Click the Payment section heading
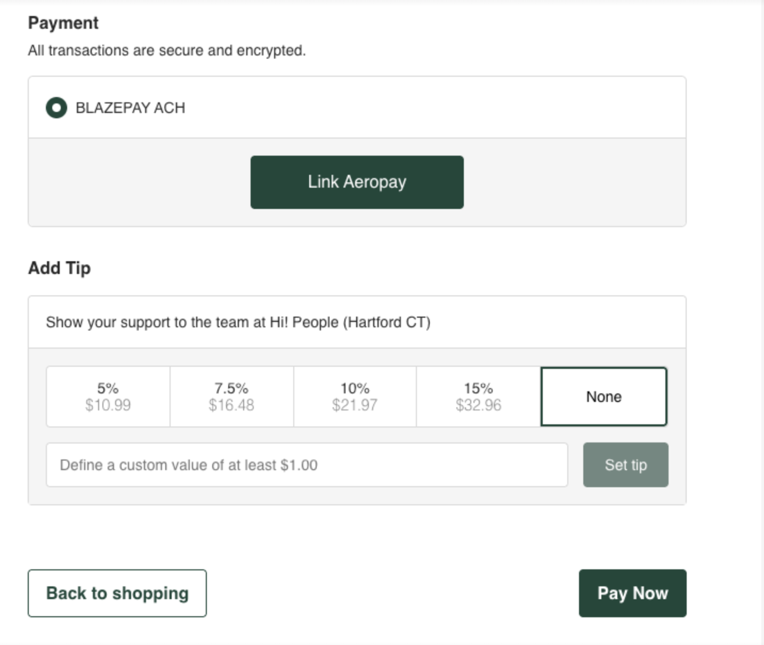Viewport: 764px width, 645px height. pyautogui.click(x=63, y=23)
